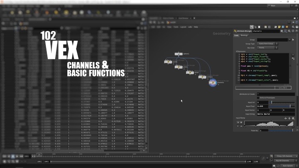
Task: Open the 0 keys channels dropdown
Action: point(286,156)
